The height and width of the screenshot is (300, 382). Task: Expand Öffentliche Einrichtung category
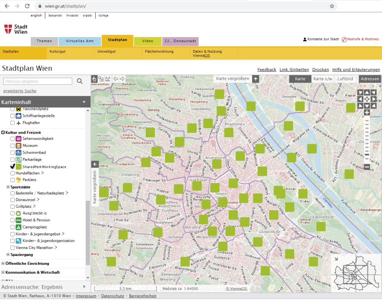click(x=3, y=264)
